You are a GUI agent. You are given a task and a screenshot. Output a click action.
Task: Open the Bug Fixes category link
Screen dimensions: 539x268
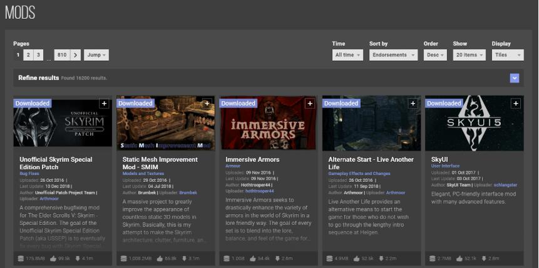pyautogui.click(x=29, y=174)
